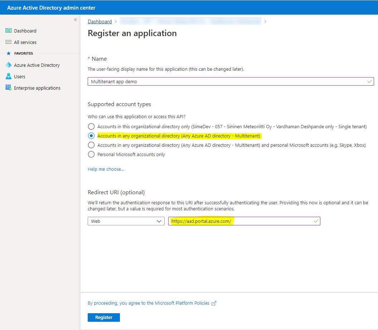Open Users from the sidebar
The image size is (378, 330).
(x=20, y=76)
